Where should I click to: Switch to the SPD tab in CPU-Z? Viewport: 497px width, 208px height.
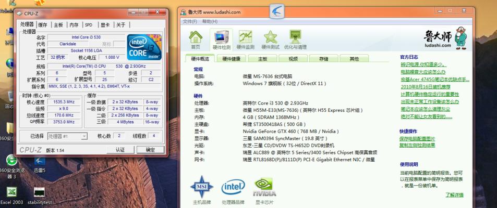pyautogui.click(x=89, y=25)
